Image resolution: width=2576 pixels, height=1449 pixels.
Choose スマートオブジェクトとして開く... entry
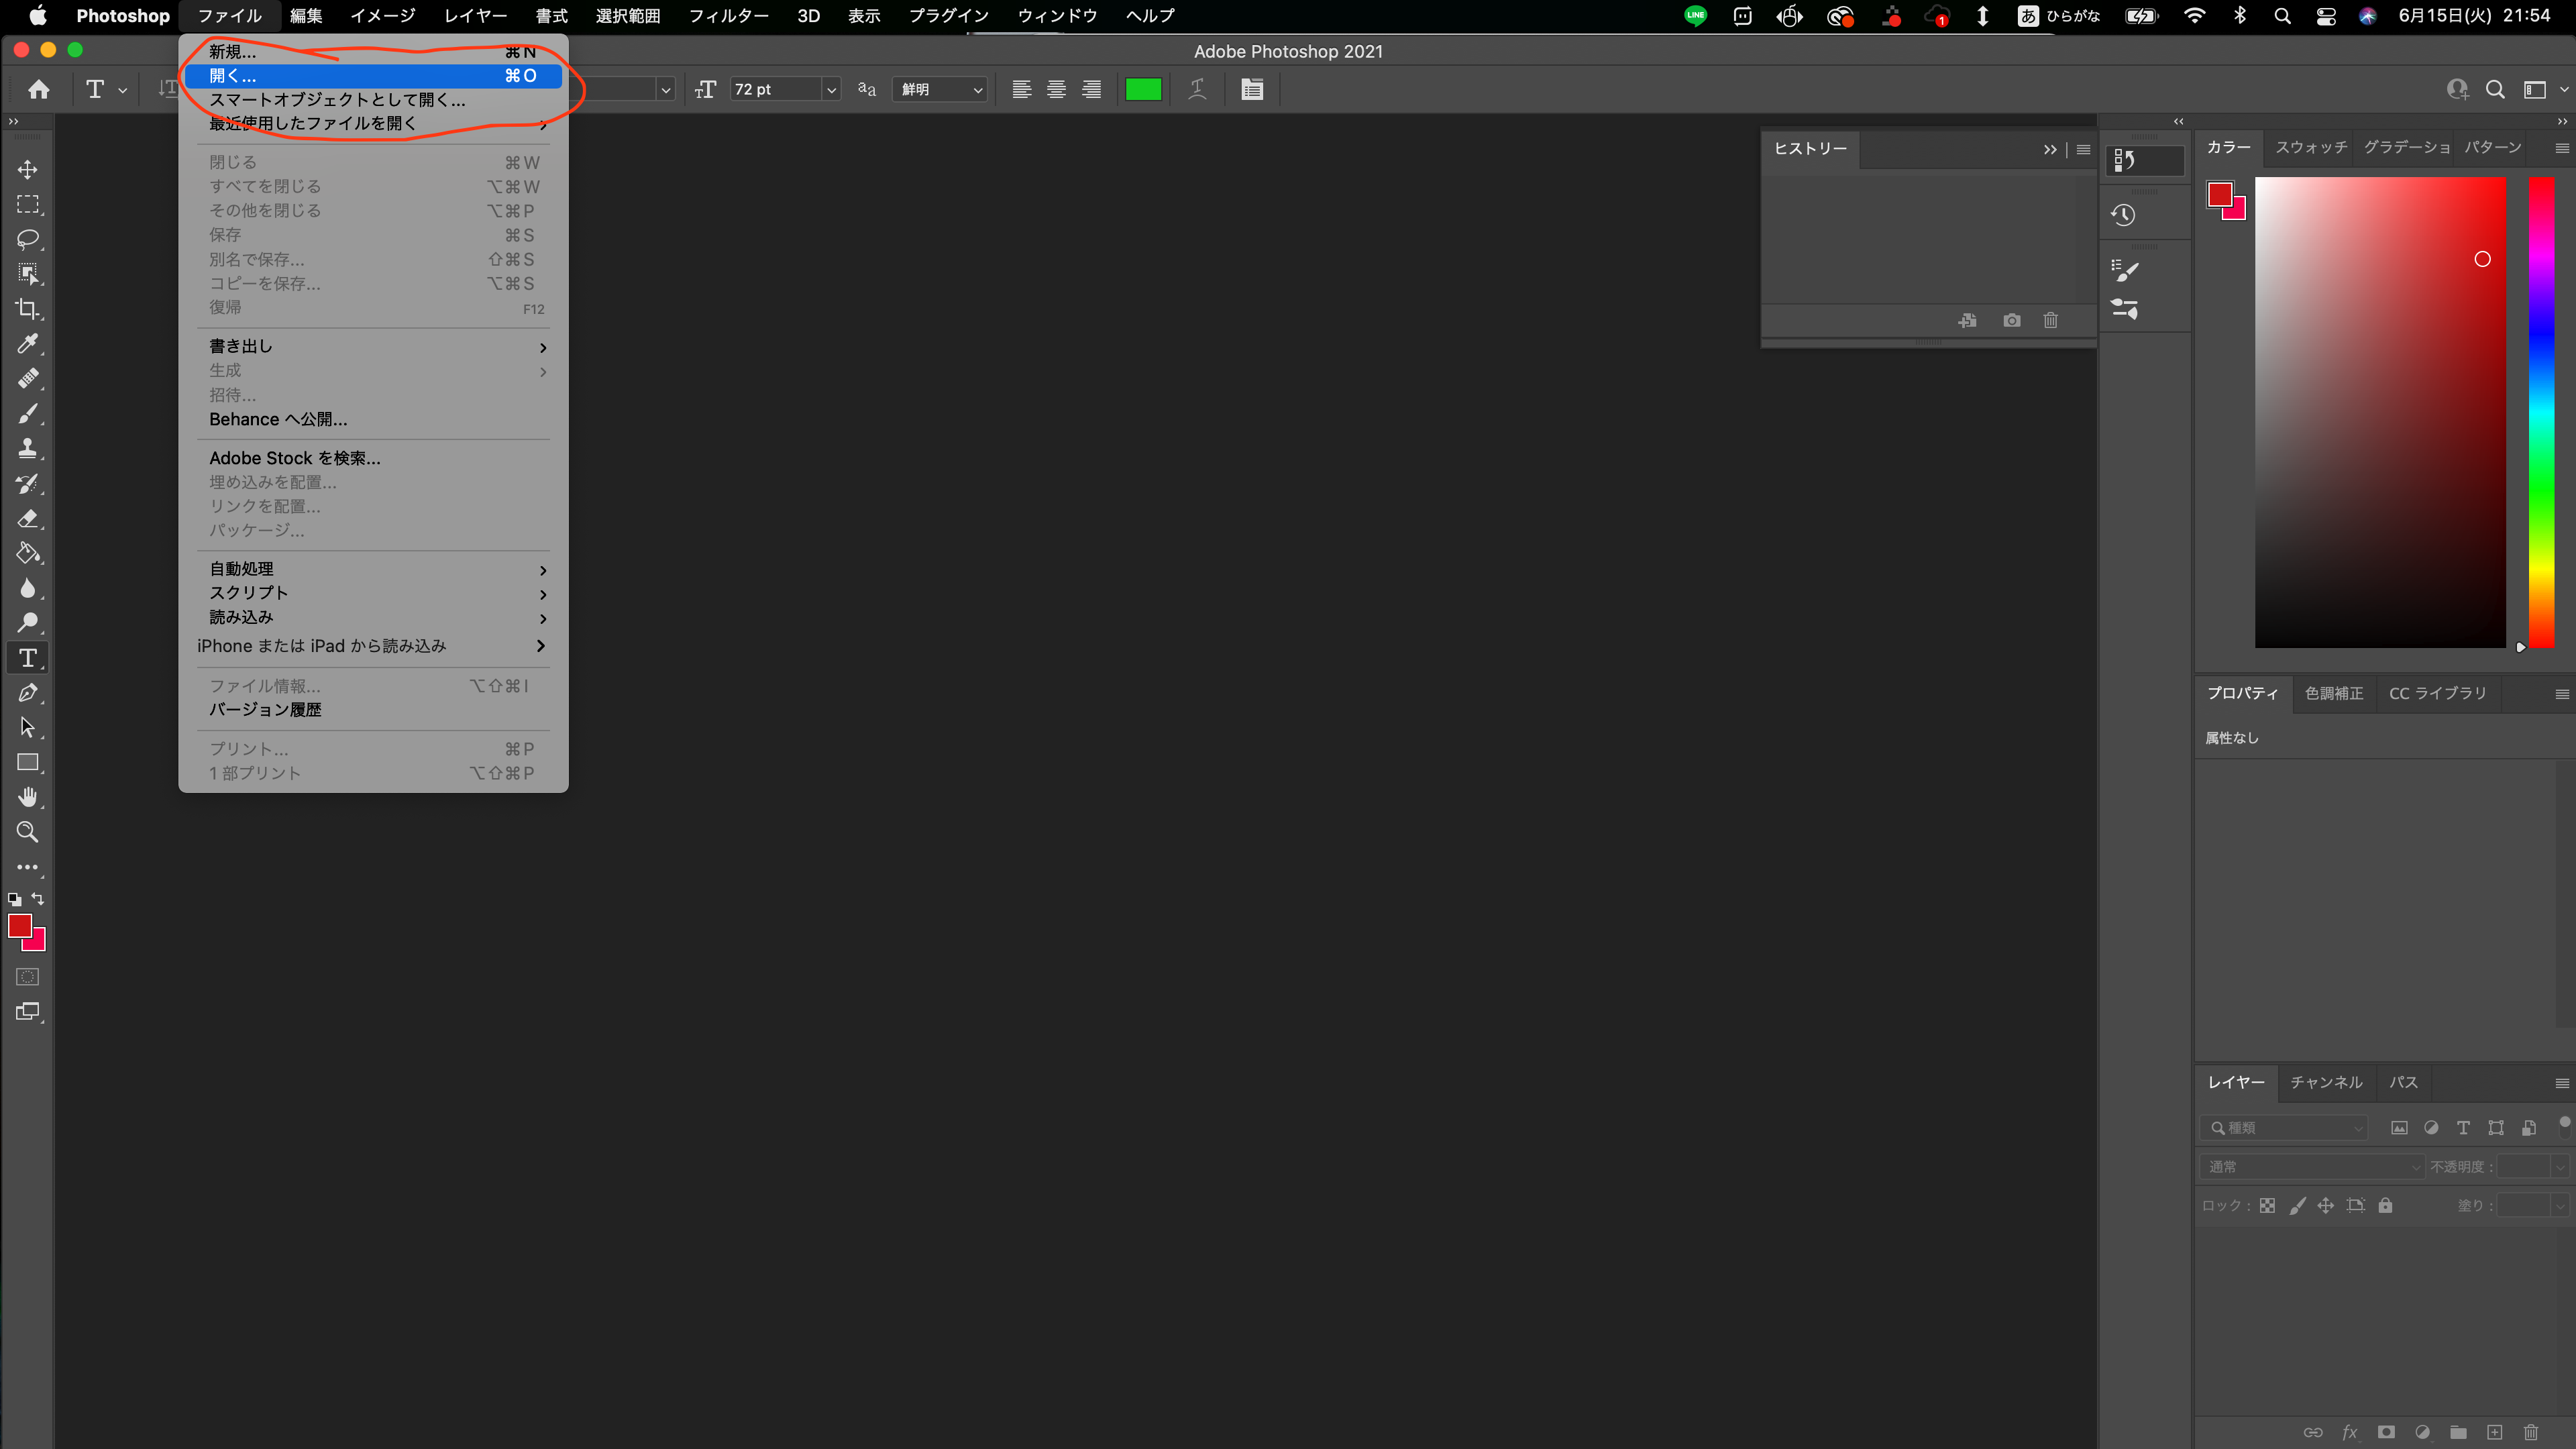373,100
